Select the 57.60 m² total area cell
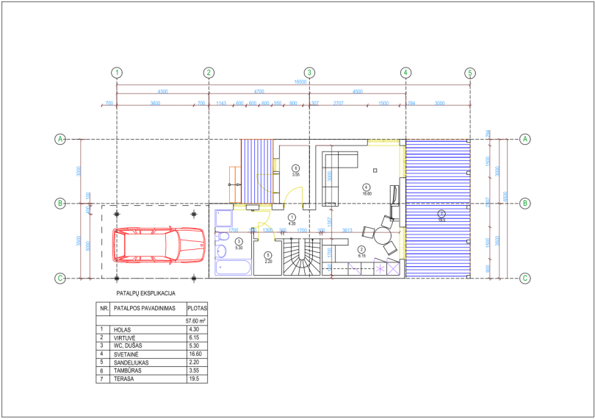 pos(196,321)
